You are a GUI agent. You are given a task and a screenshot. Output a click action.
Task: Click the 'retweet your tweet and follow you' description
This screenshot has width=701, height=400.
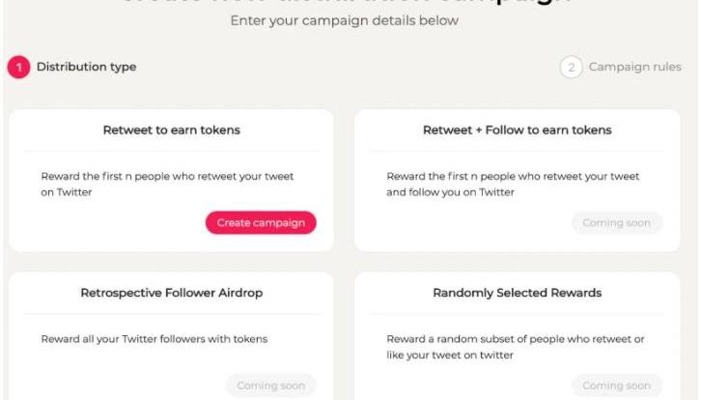pos(513,184)
